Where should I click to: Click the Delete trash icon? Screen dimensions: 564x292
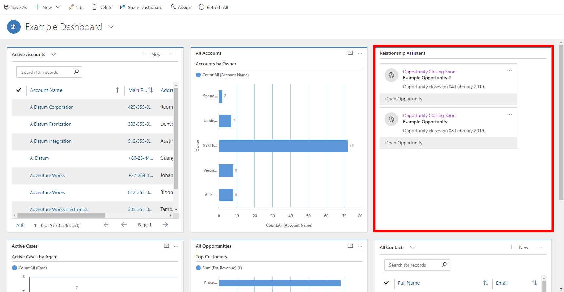tap(94, 7)
